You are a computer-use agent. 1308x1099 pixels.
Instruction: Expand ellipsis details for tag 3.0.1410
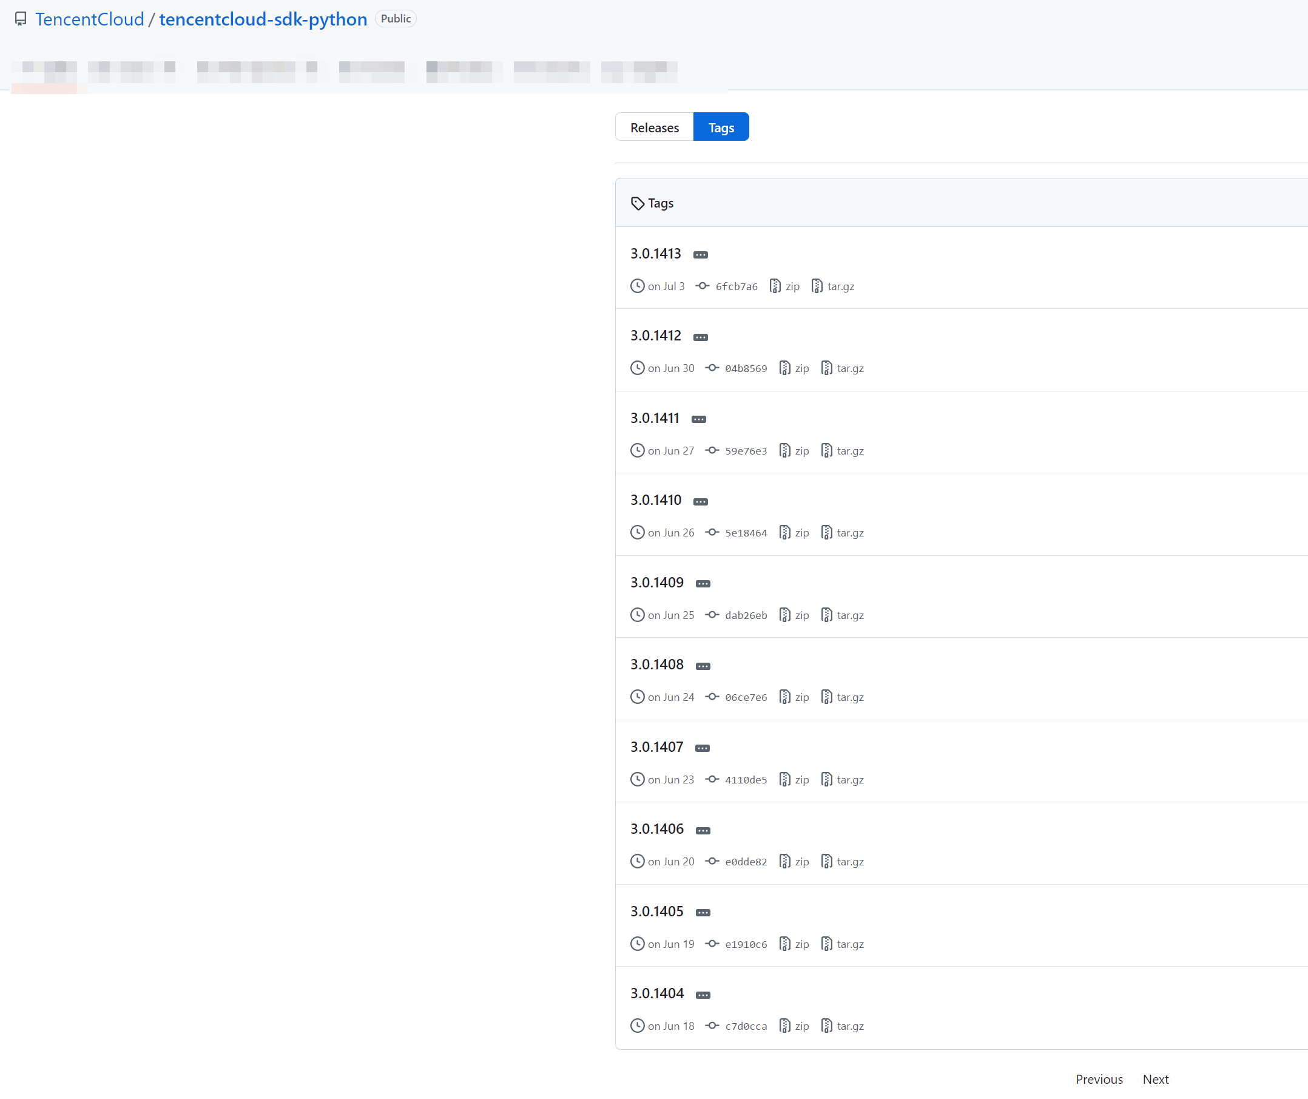[700, 501]
